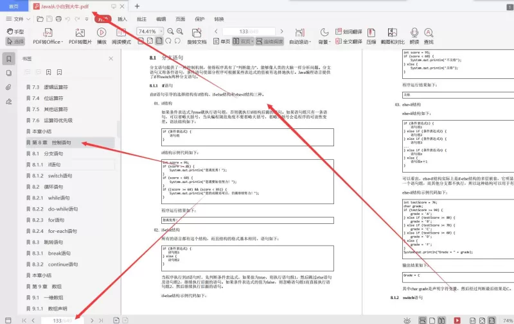Click the print icon in quick toolbar
Screen dimensions: 514x324
(58, 19)
